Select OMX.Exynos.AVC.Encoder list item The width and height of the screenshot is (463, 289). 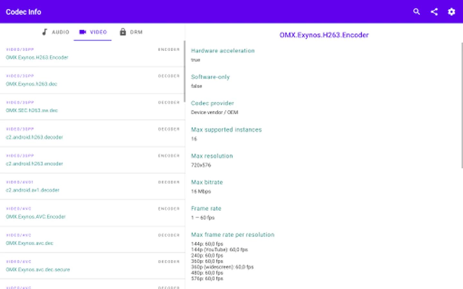(x=92, y=213)
